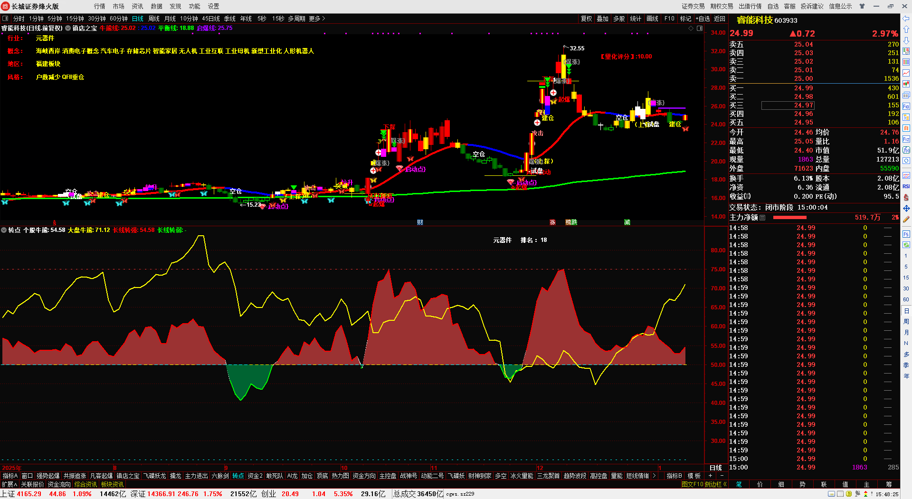Toggle 统计 statistics mode
The width and height of the screenshot is (912, 499).
(636, 19)
